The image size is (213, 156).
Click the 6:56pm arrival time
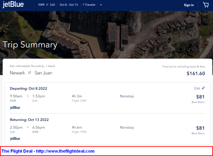[38, 127]
